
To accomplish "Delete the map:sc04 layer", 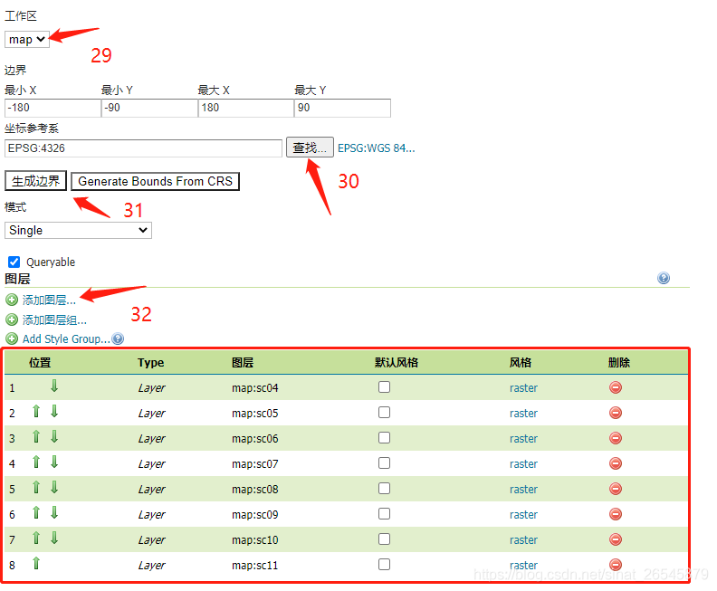I will pos(616,387).
